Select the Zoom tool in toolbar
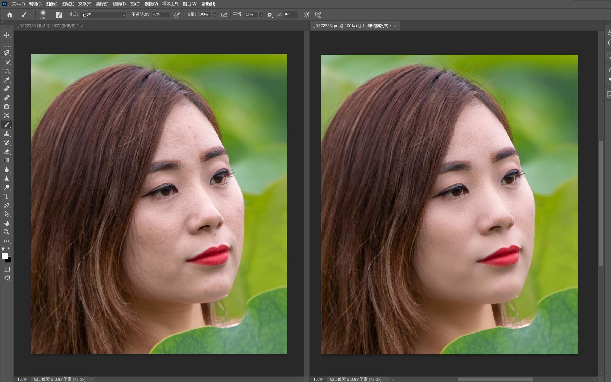Screen dimensions: 611x382 (x=7, y=232)
